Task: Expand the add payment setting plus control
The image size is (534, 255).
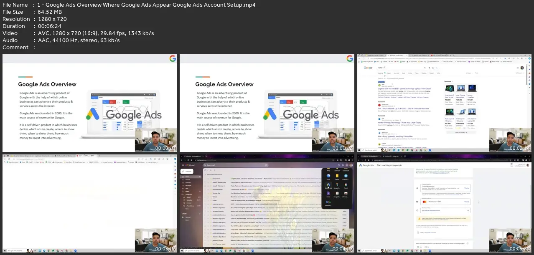Action: tap(468, 210)
